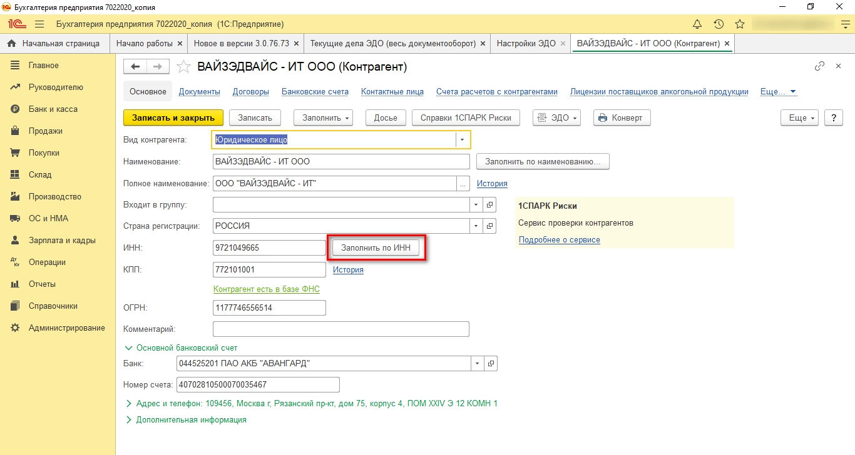Click the Записать и закрыть button

pos(173,118)
